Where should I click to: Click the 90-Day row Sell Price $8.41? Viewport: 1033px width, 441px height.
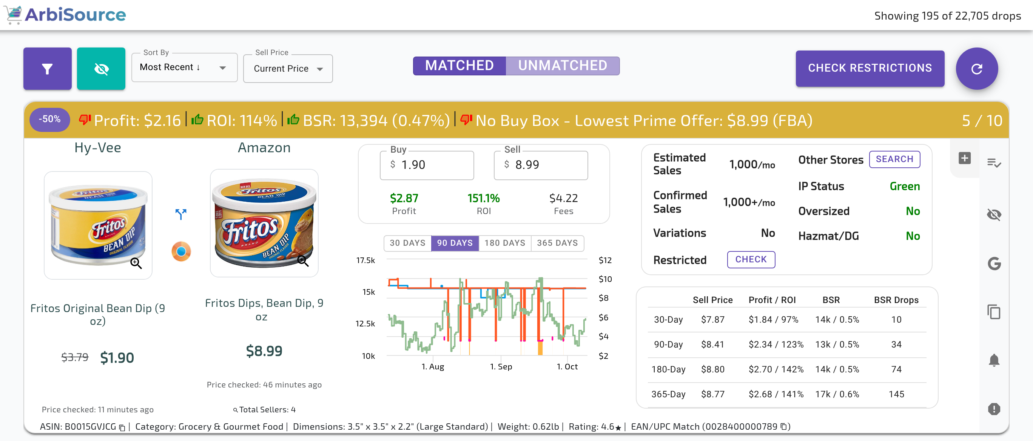coord(712,345)
